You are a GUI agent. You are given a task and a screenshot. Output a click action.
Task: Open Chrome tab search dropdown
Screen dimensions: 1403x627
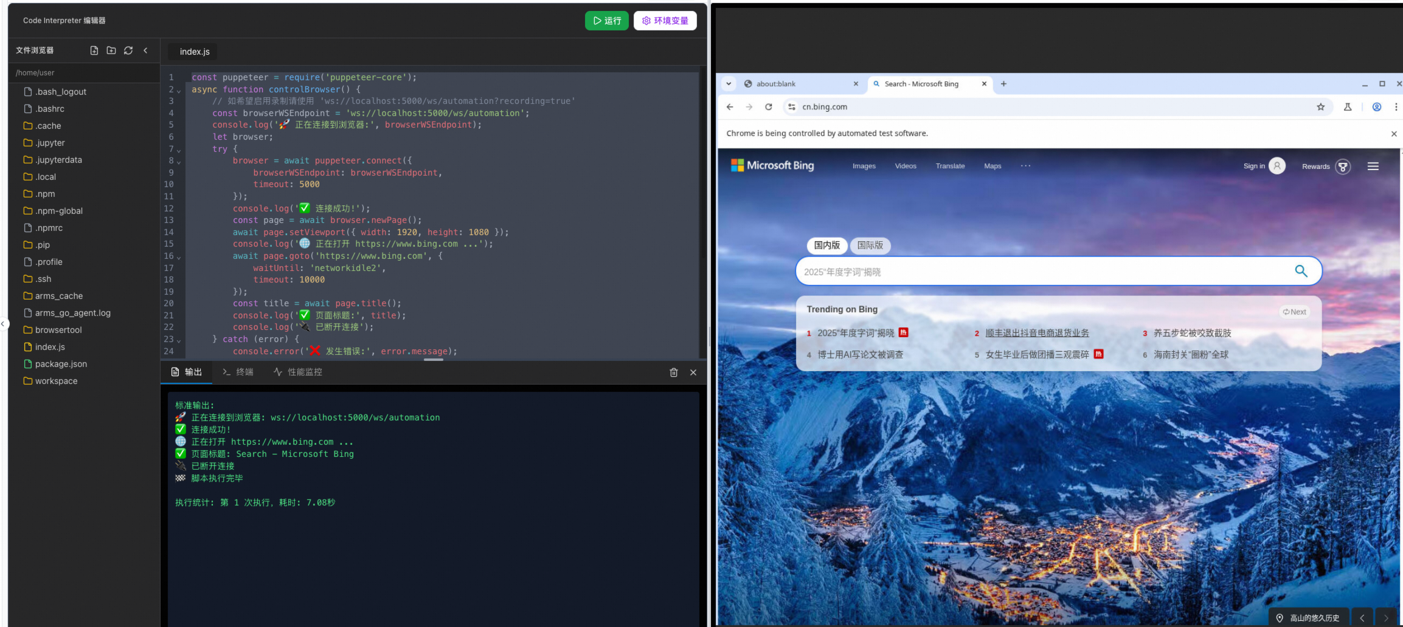(x=729, y=84)
